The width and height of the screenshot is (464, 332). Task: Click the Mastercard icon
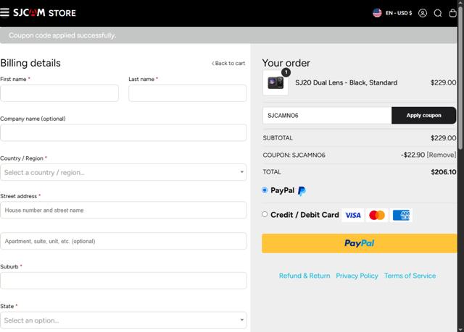(377, 215)
